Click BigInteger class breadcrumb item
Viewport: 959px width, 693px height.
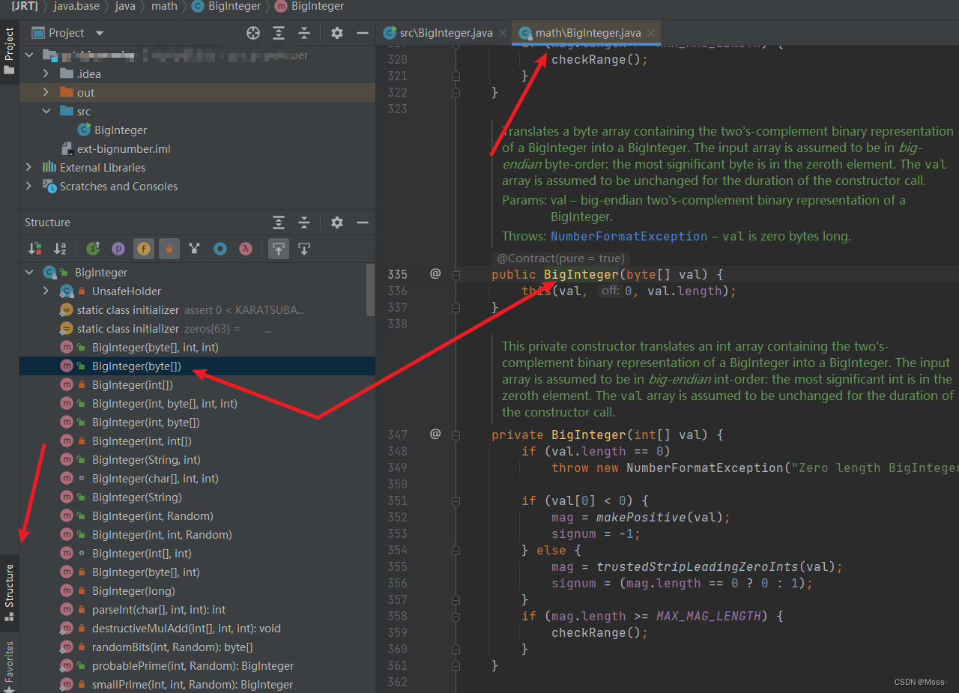(226, 6)
